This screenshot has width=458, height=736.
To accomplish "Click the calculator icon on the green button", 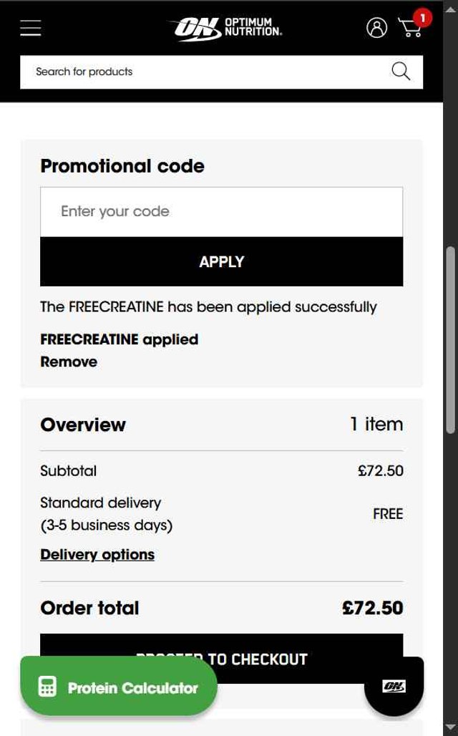I will [x=48, y=687].
